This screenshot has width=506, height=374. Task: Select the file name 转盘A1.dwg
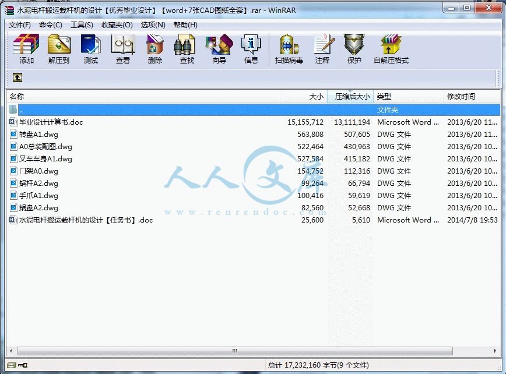click(38, 135)
